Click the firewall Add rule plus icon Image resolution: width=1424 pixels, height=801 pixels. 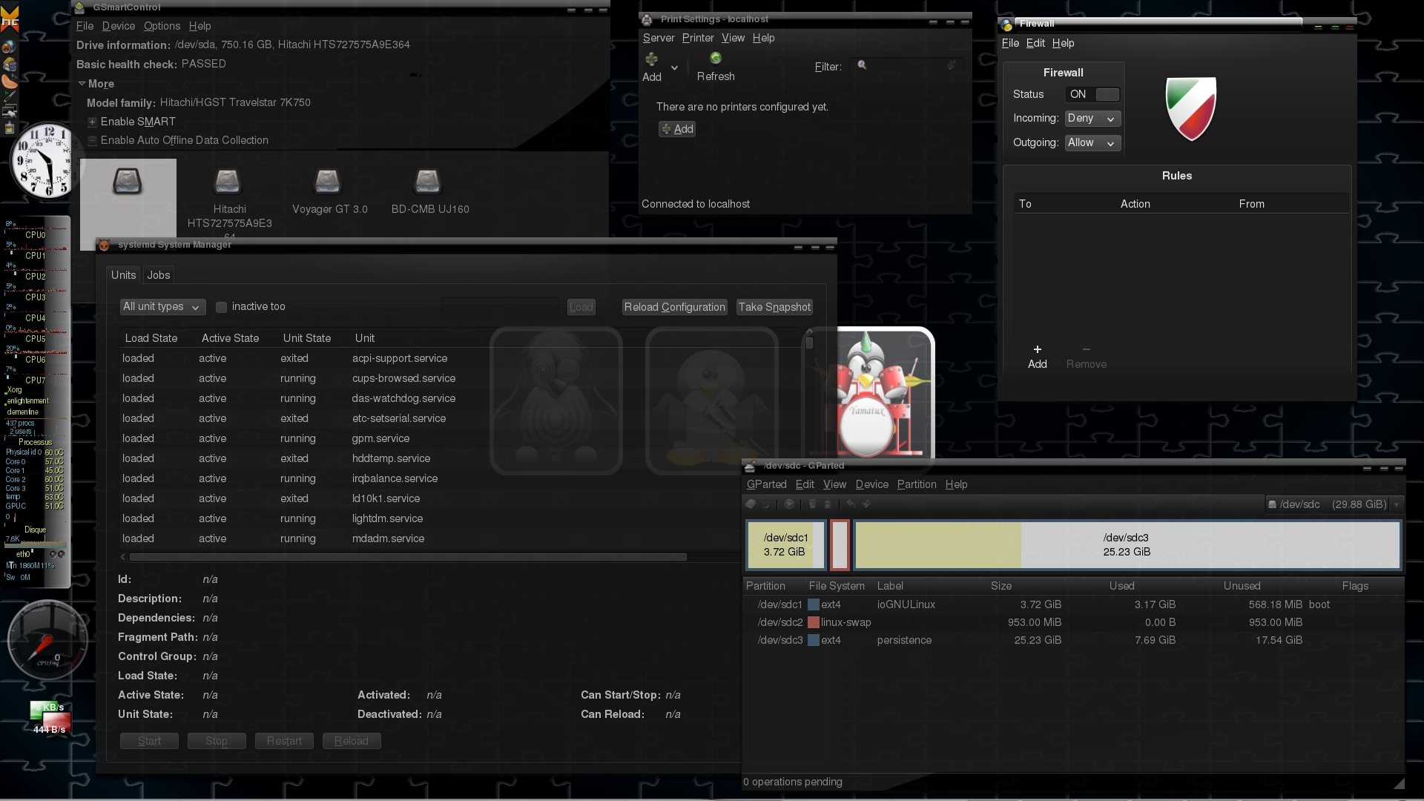tap(1038, 349)
